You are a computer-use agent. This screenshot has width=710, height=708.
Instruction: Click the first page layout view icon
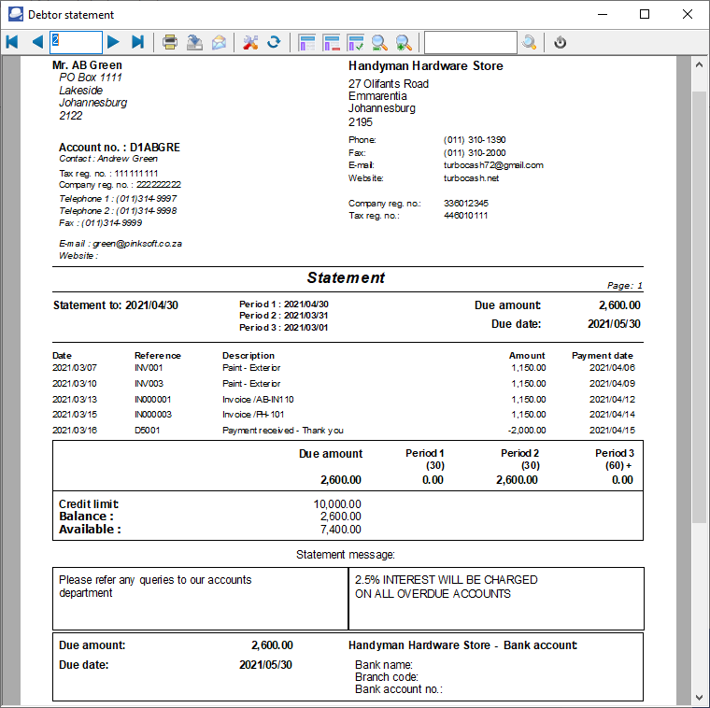click(x=306, y=42)
